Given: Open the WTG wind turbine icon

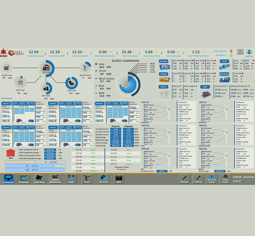Looking at the screenshot, I should (x=87, y=179).
